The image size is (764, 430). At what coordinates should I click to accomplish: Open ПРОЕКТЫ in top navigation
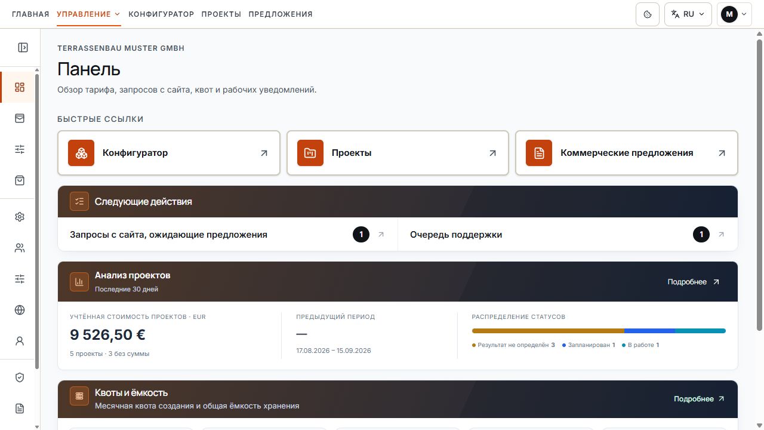[x=221, y=14]
